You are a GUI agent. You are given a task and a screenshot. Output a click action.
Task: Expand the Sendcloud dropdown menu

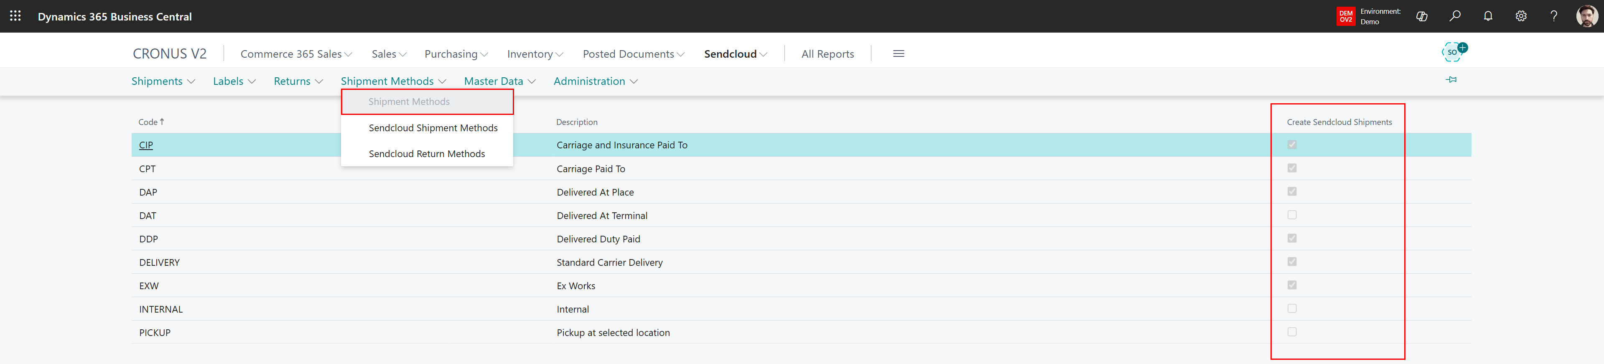coord(736,54)
